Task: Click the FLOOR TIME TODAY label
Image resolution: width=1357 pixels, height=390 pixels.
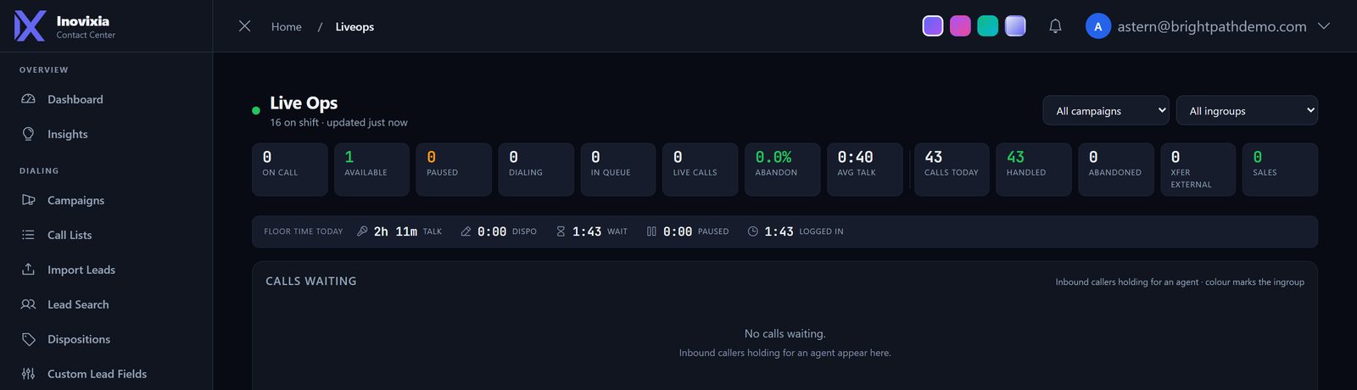Action: coord(304,231)
